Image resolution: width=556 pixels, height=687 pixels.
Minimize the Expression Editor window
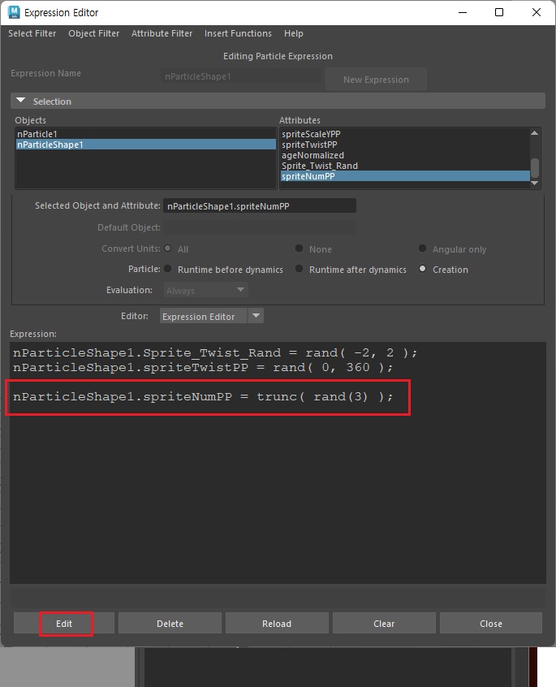(463, 12)
